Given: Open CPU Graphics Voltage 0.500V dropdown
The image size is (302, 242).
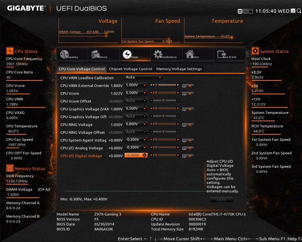Looking at the screenshot, I should tap(136, 108).
